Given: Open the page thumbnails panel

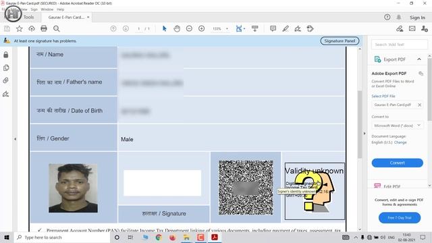Looking at the screenshot, I should [x=6, y=67].
